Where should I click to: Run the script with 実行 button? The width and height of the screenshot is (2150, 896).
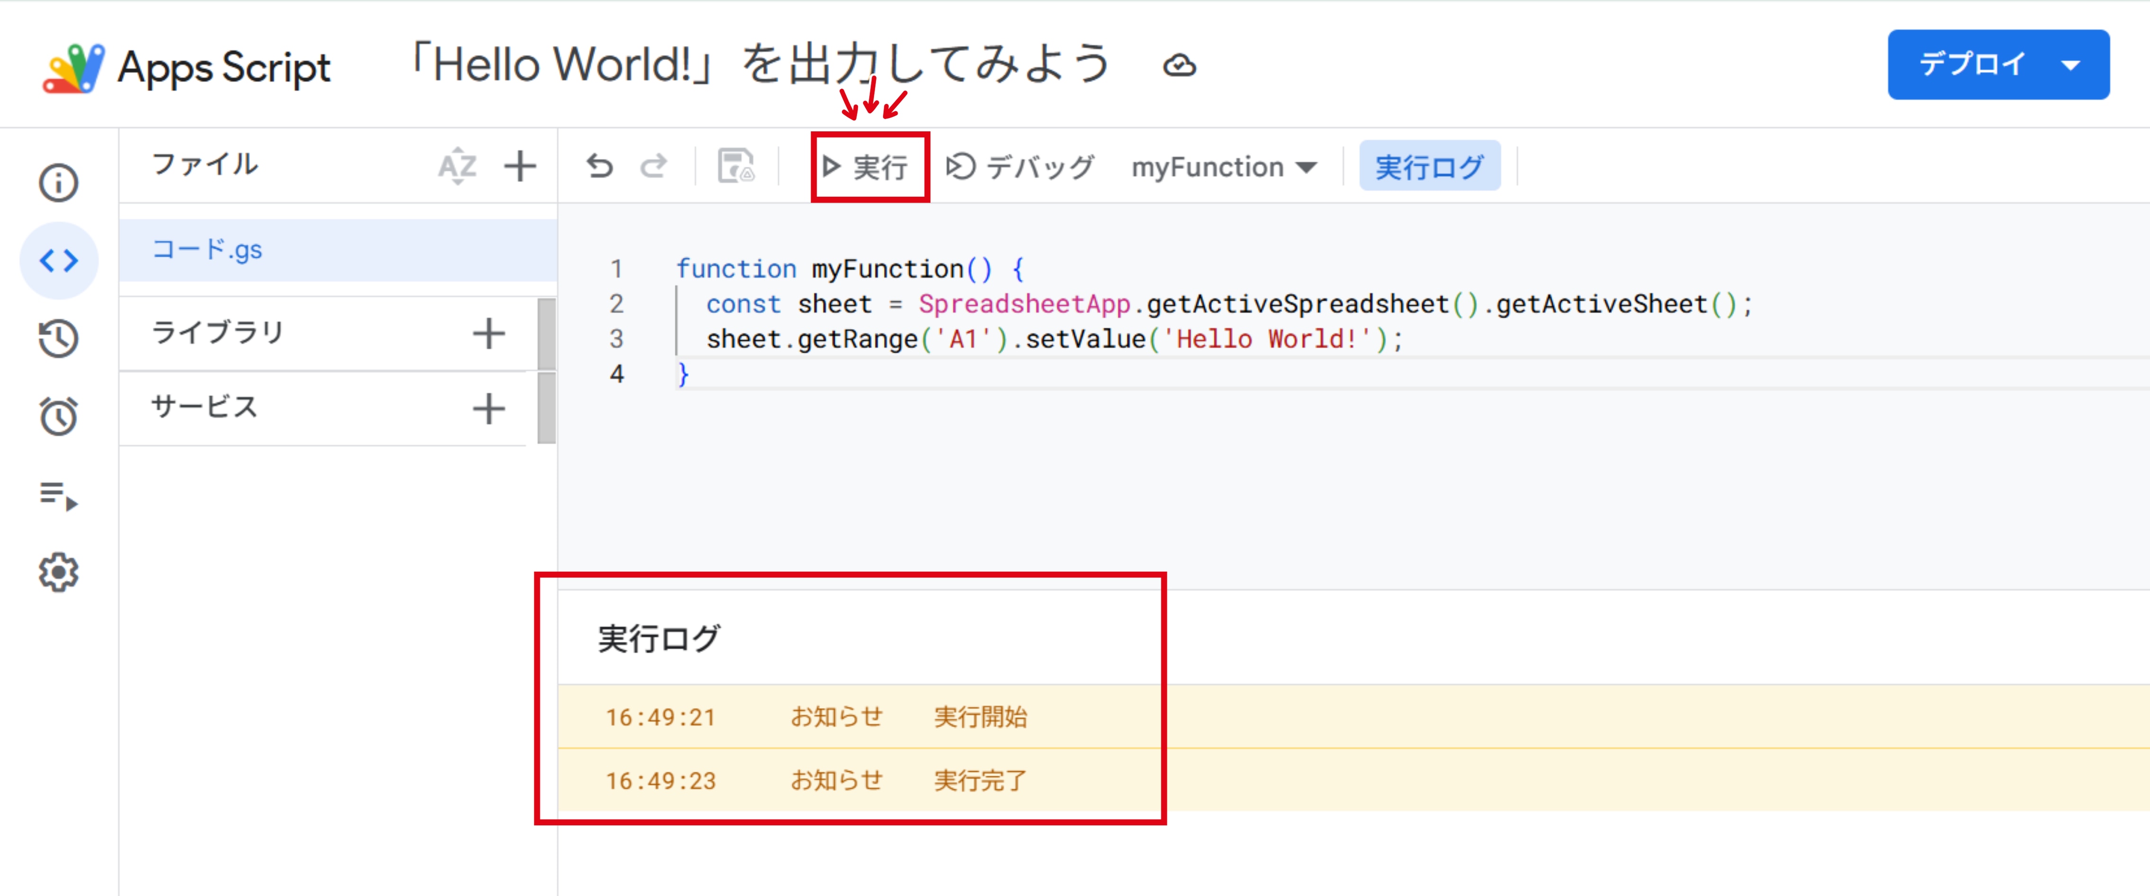[866, 167]
